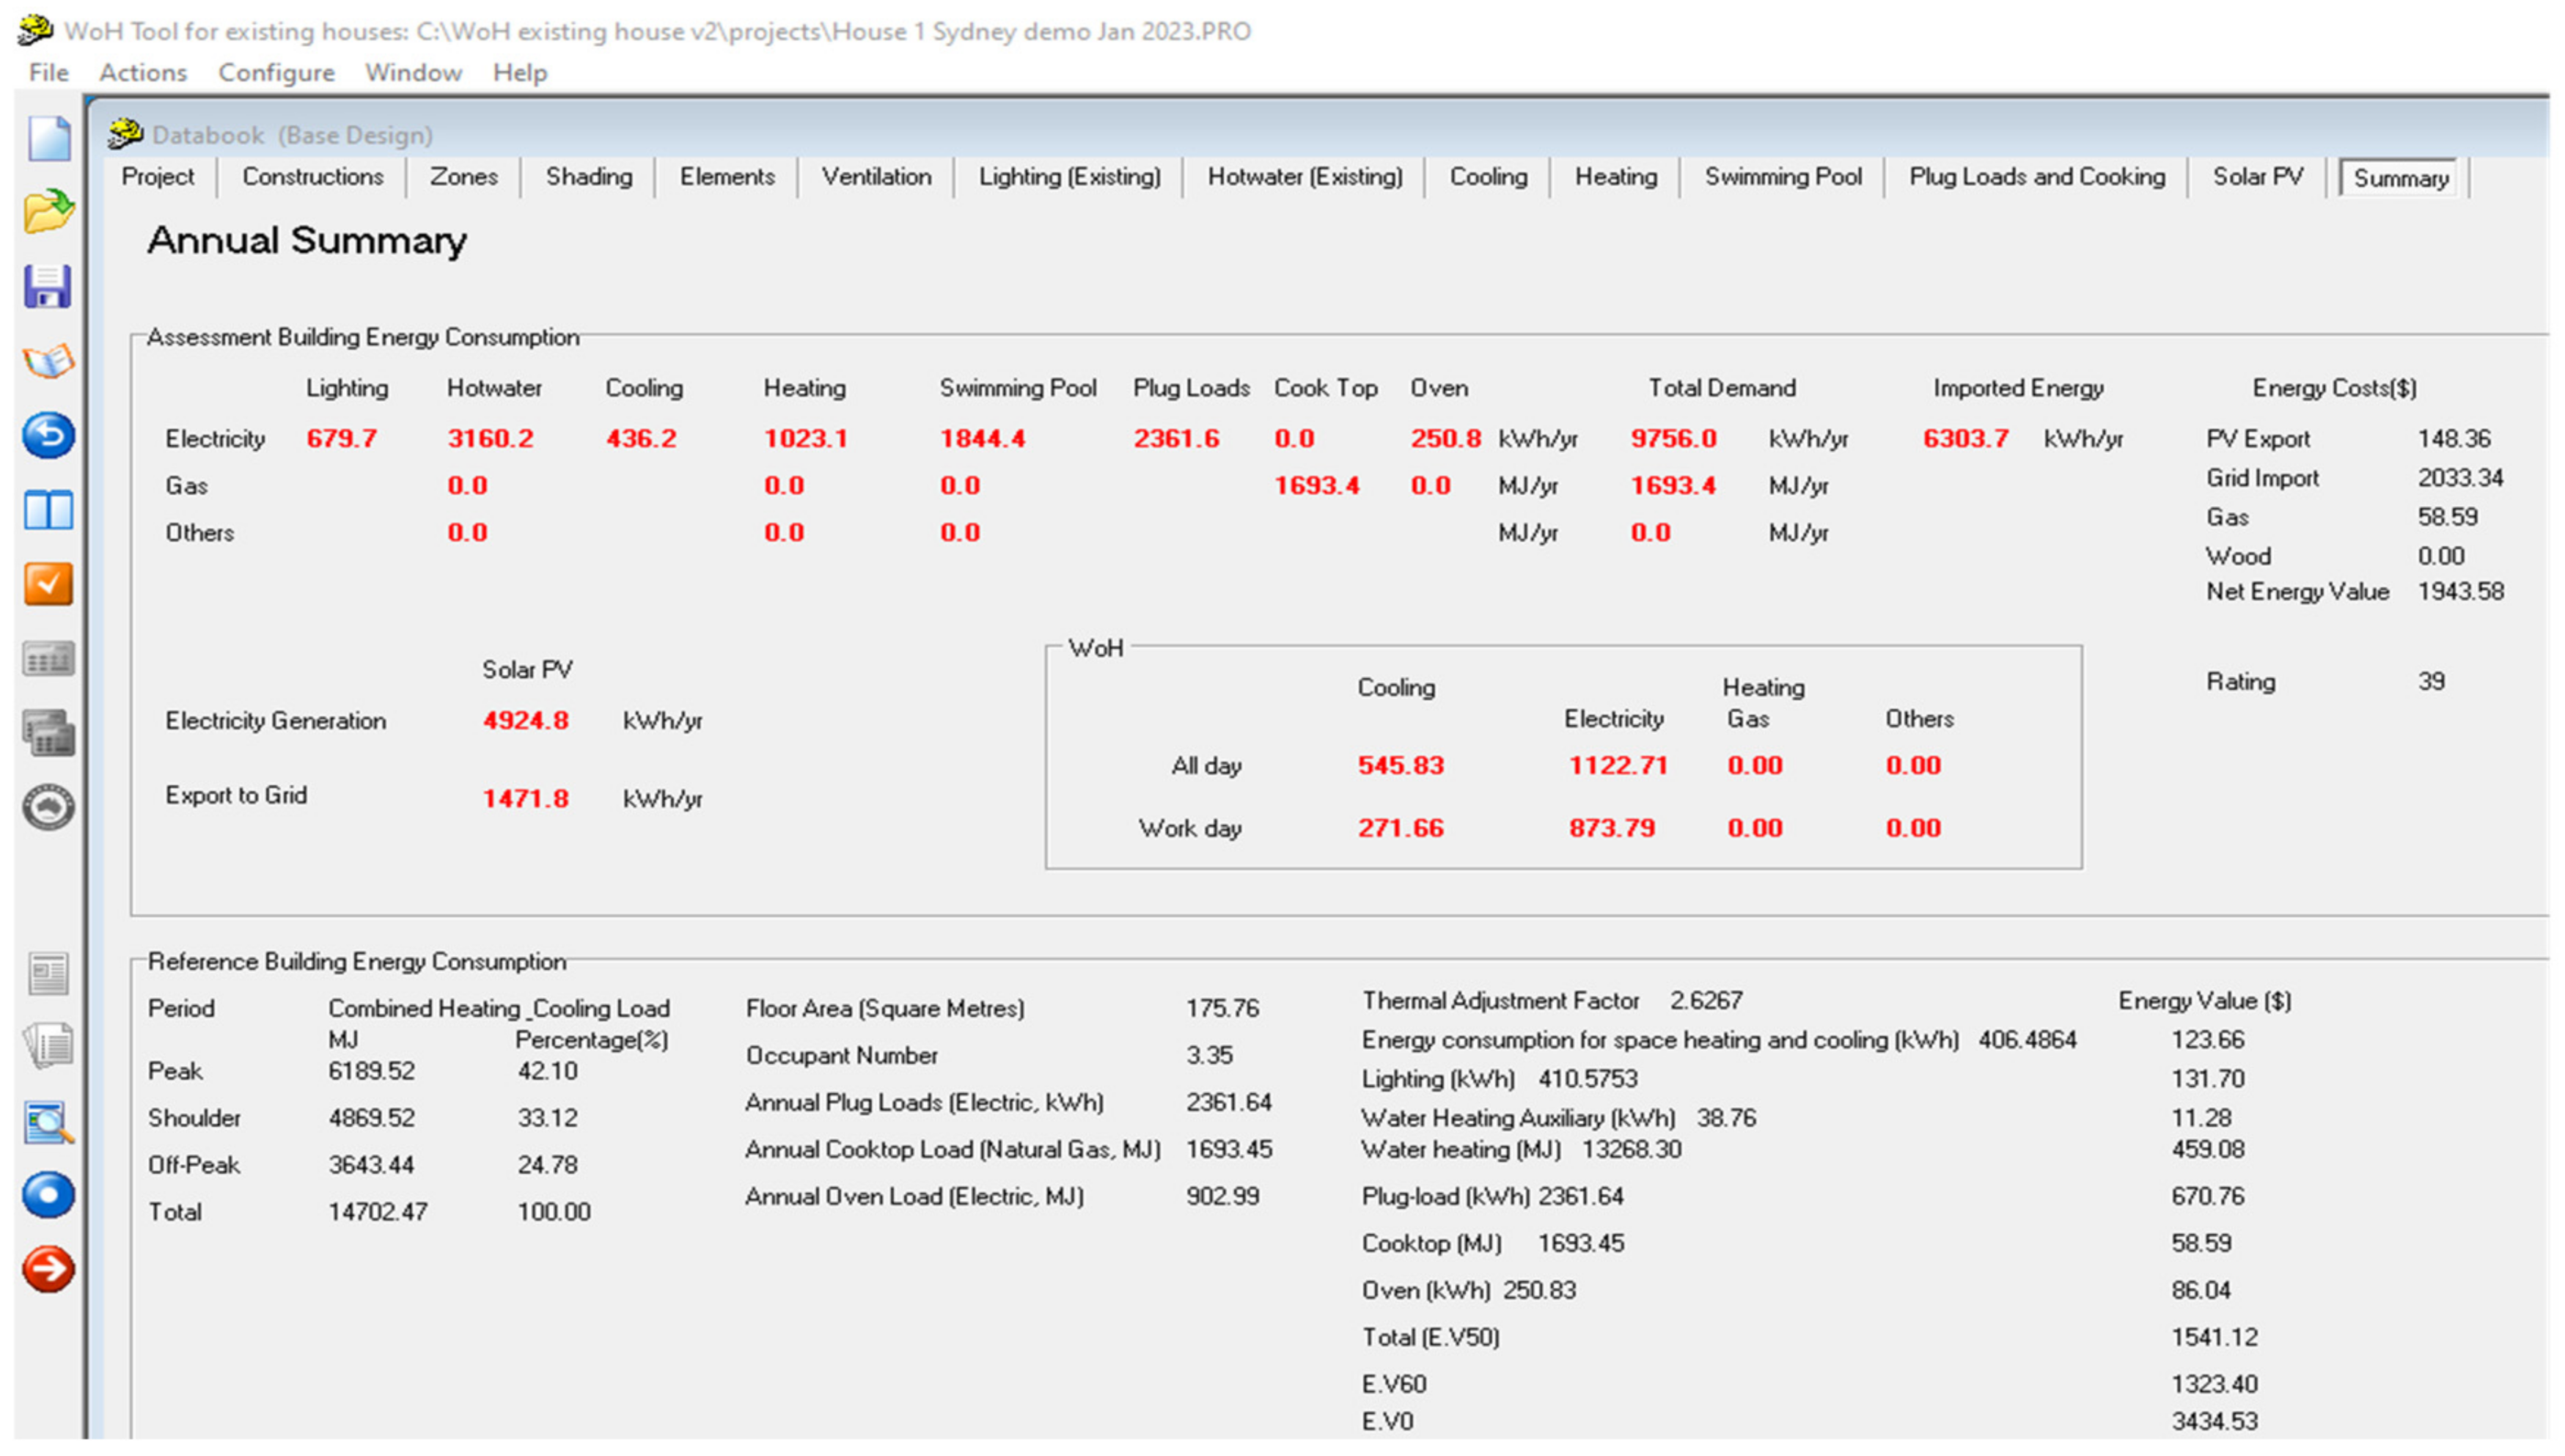Viewport: 2565px width, 1456px height.
Task: Open the Plug Loads and Cooking tab
Action: click(2036, 177)
